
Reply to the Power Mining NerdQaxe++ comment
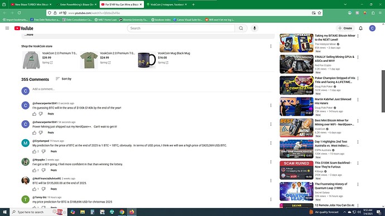pyautogui.click(x=51, y=132)
